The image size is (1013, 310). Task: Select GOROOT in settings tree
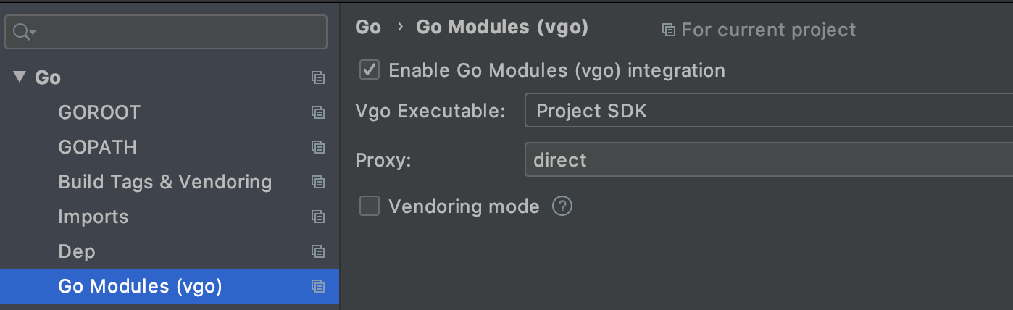pos(99,112)
